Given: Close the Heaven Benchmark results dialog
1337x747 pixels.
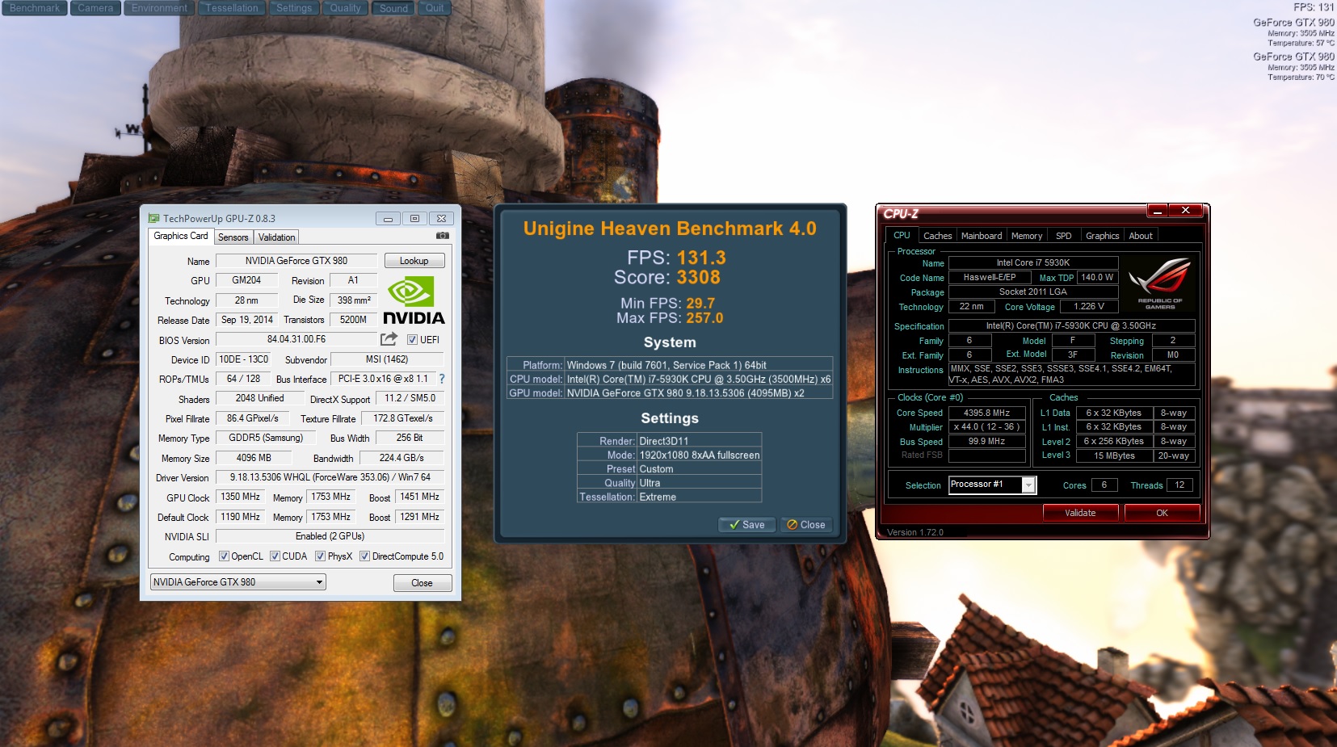Looking at the screenshot, I should click(x=806, y=525).
